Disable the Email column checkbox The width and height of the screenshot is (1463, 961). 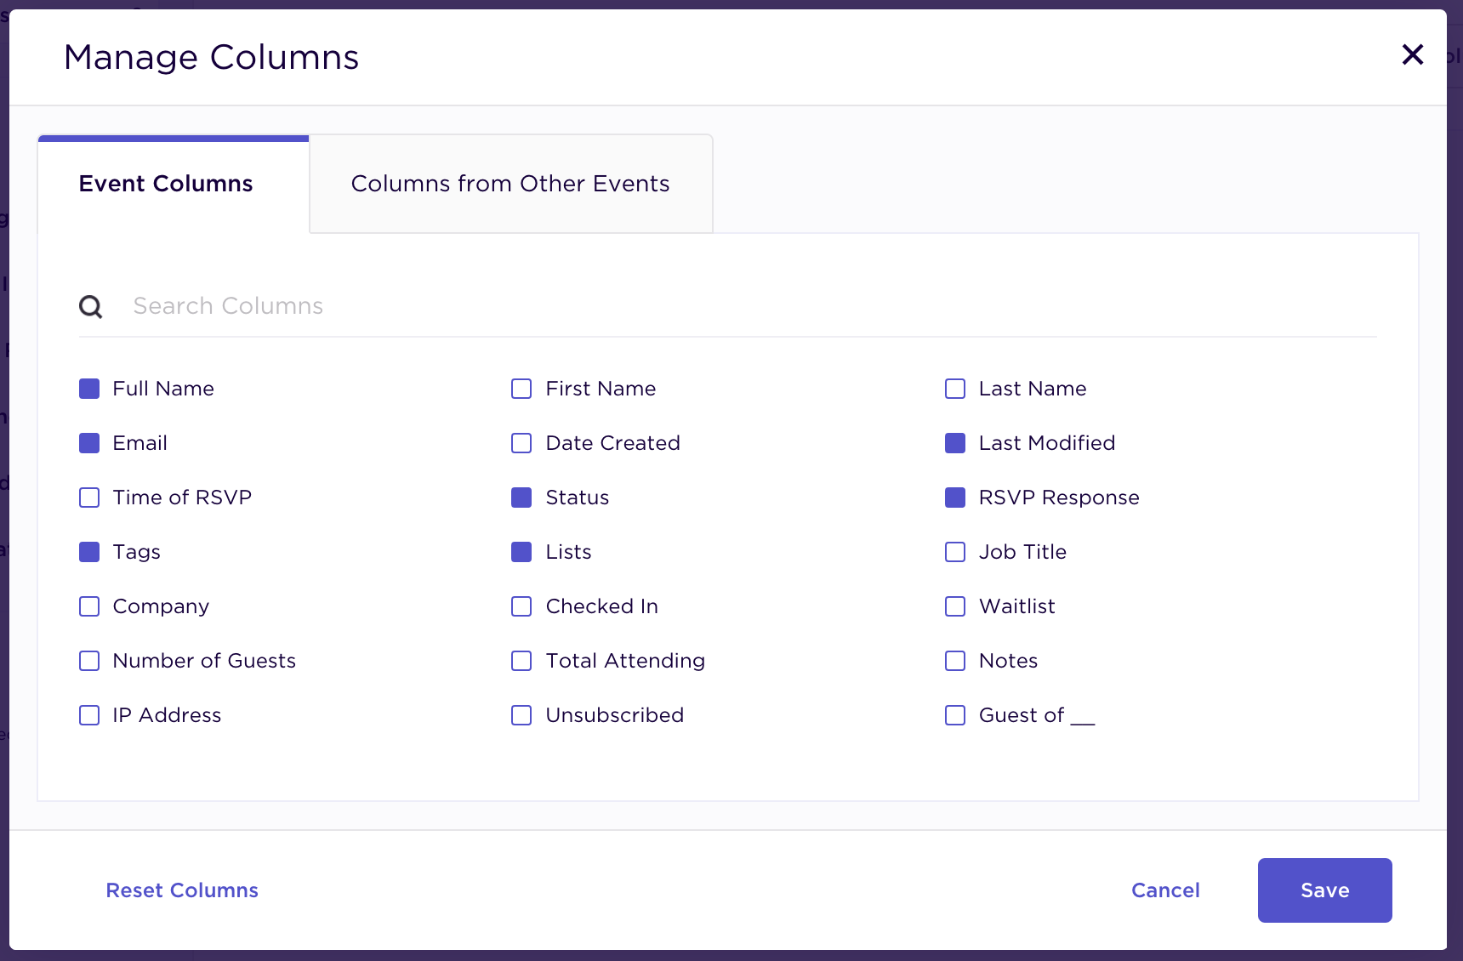click(89, 443)
